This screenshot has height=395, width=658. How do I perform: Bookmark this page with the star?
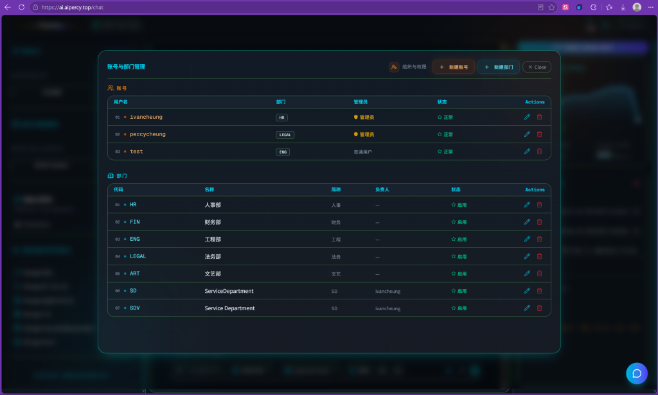click(551, 7)
